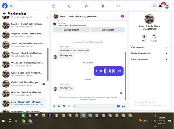
Task: Open the purple conversation info icon
Action: click(122, 16)
